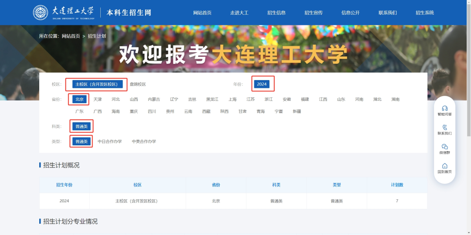This screenshot has height=235, width=471.
Task: Select 西藏 province
Action: coord(206,111)
